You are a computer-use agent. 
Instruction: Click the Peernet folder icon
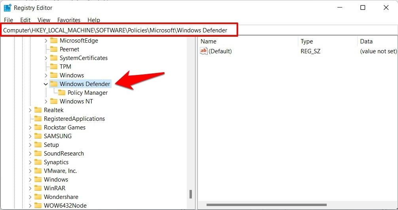pos(53,49)
